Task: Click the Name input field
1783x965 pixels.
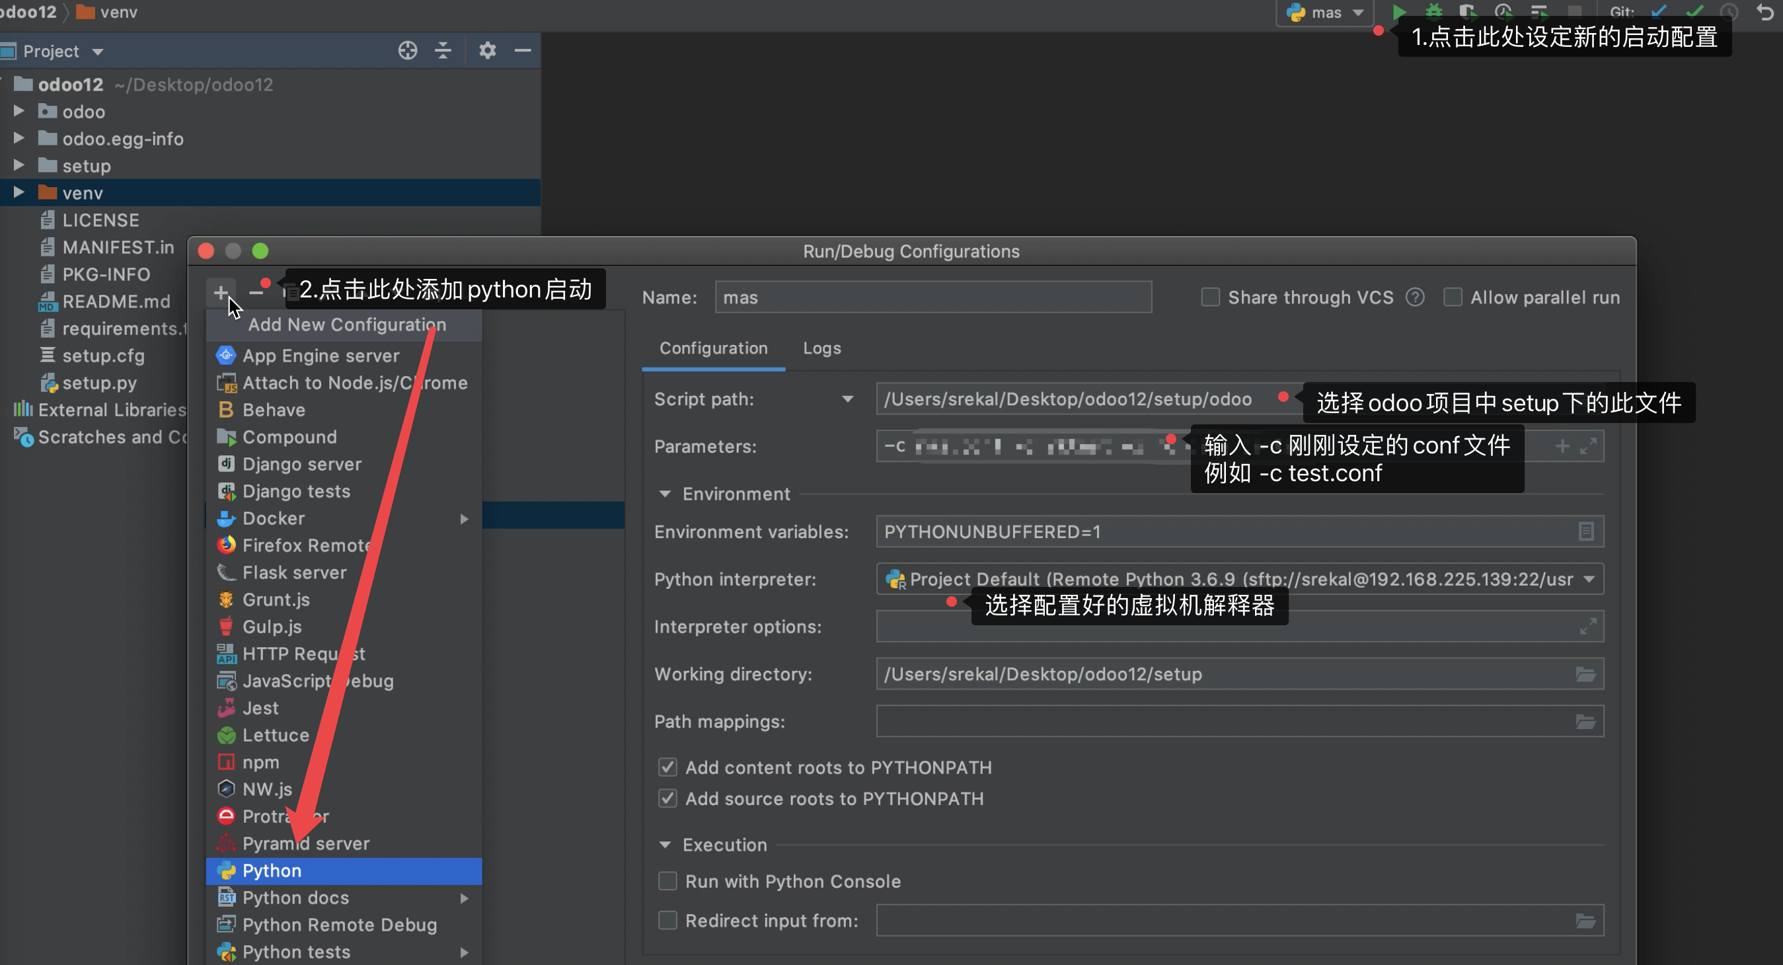Action: pos(932,297)
